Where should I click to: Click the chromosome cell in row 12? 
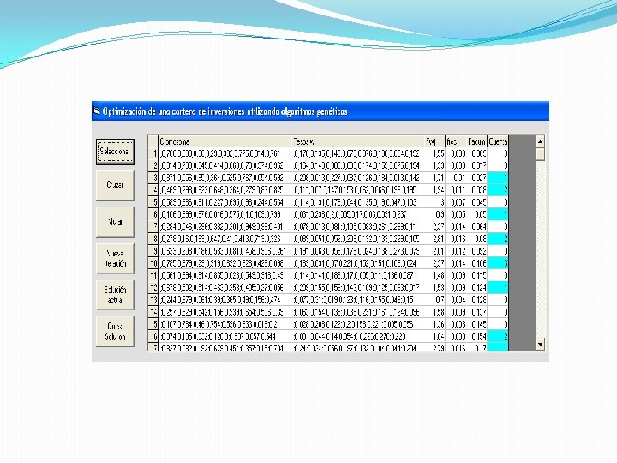pyautogui.click(x=225, y=288)
